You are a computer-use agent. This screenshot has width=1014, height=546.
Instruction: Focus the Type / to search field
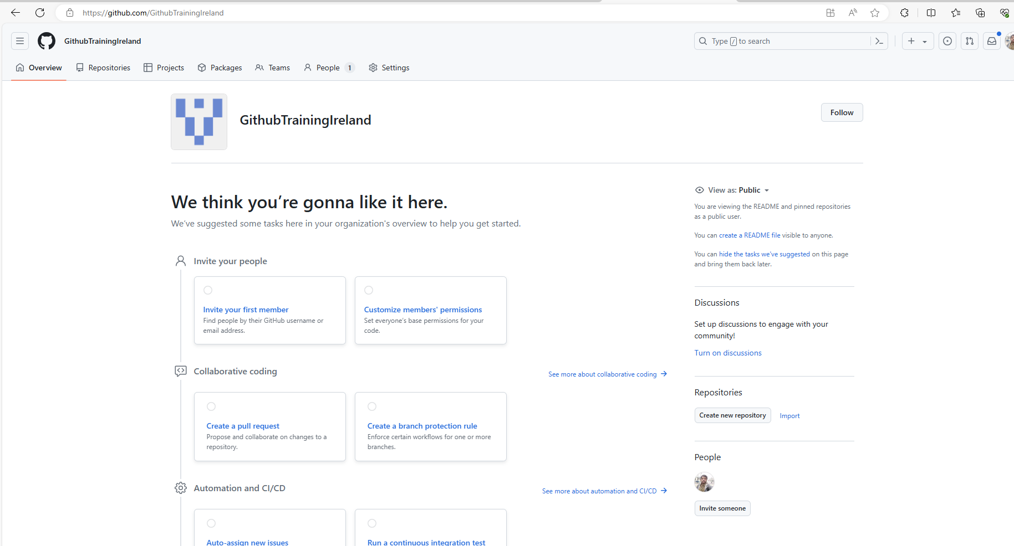[x=782, y=41]
